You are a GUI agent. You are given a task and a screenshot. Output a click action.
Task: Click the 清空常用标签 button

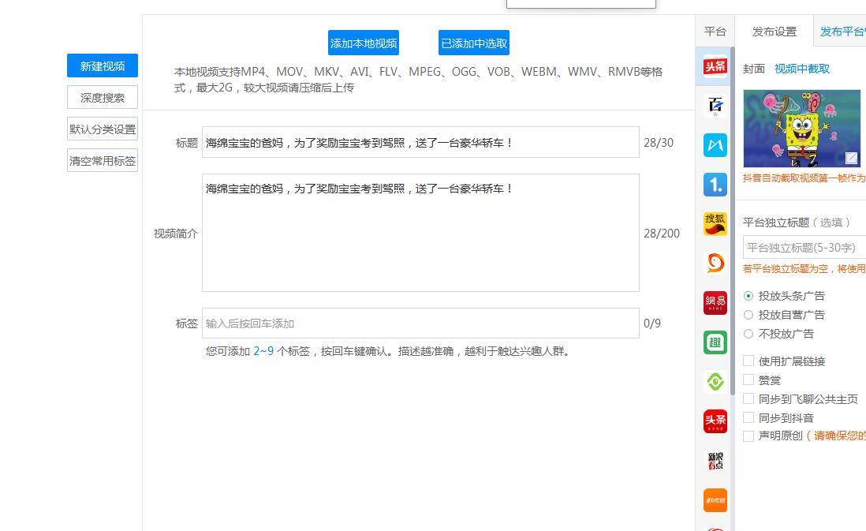[x=102, y=160]
